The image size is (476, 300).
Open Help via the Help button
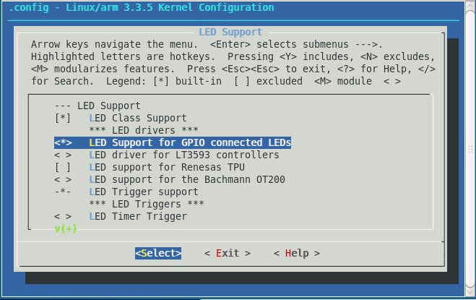[297, 253]
